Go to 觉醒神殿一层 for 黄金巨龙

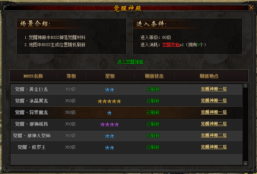[x=214, y=89]
